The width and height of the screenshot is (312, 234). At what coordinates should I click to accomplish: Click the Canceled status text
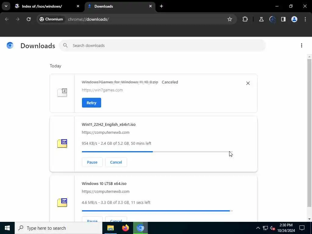[x=170, y=82]
